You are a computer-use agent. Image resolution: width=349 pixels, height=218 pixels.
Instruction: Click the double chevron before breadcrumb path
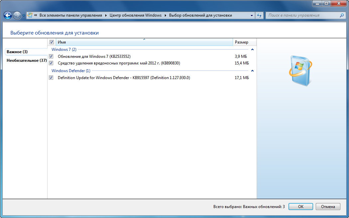36,15
